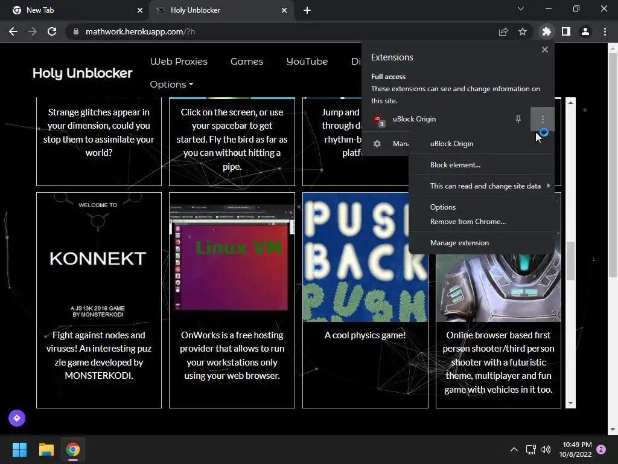Viewport: 618px width, 464px height.
Task: Click the 'Full access' heading text
Action: [x=388, y=77]
